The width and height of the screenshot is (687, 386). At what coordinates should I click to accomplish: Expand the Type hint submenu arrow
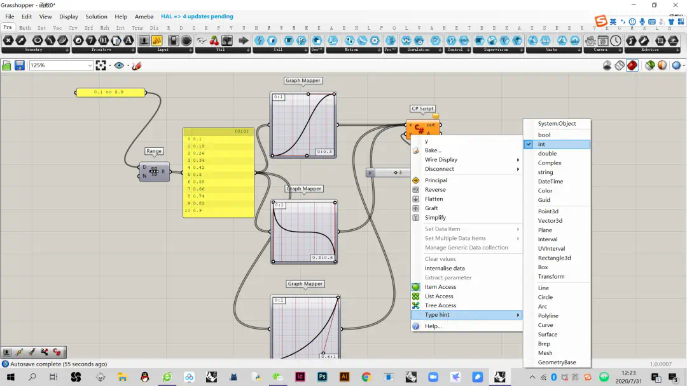[518, 315]
